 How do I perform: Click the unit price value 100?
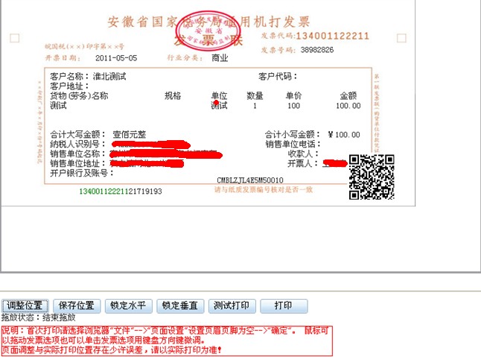pos(293,106)
